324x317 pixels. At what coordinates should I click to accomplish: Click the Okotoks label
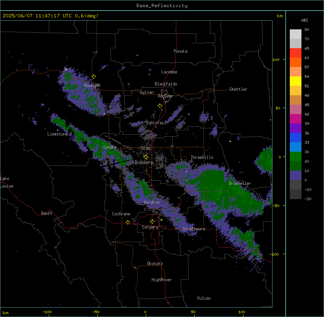[155, 264]
